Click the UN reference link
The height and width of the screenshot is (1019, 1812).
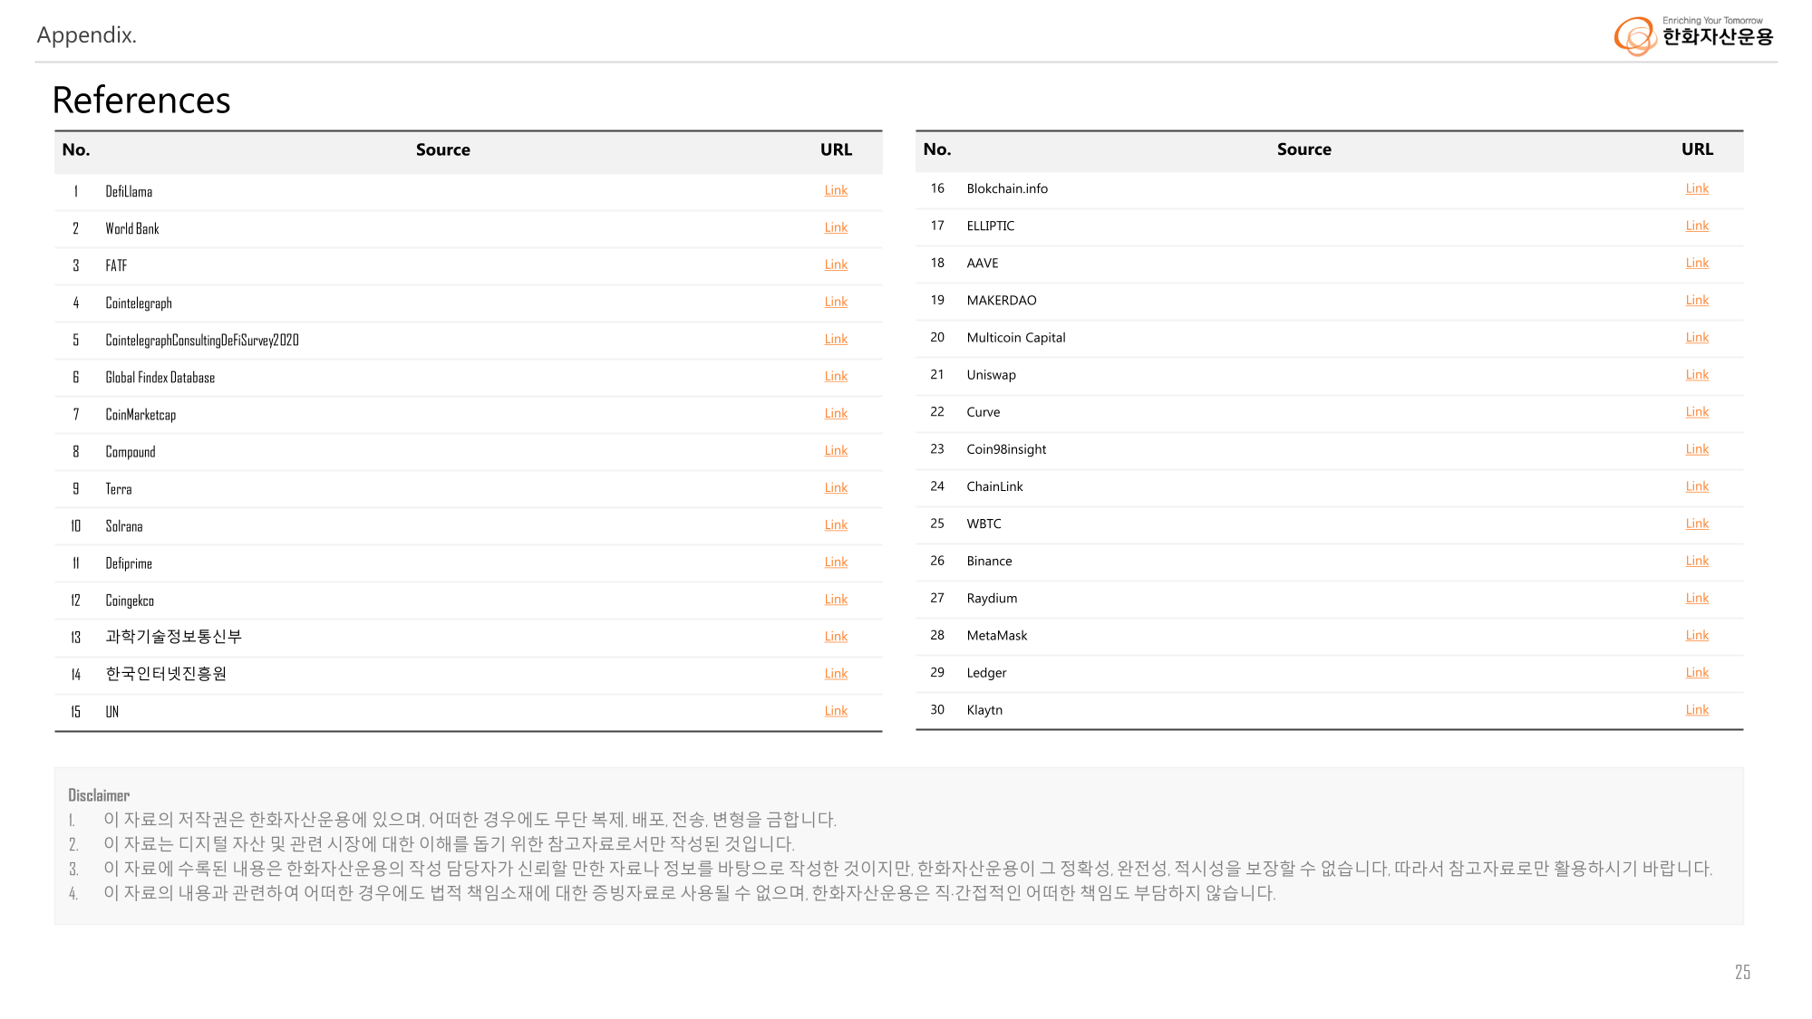coord(836,711)
